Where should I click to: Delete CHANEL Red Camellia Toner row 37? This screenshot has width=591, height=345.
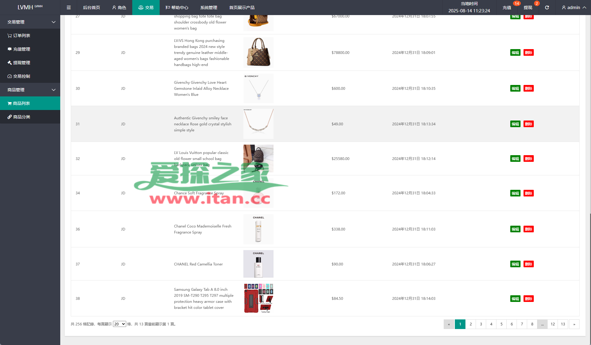(x=529, y=264)
